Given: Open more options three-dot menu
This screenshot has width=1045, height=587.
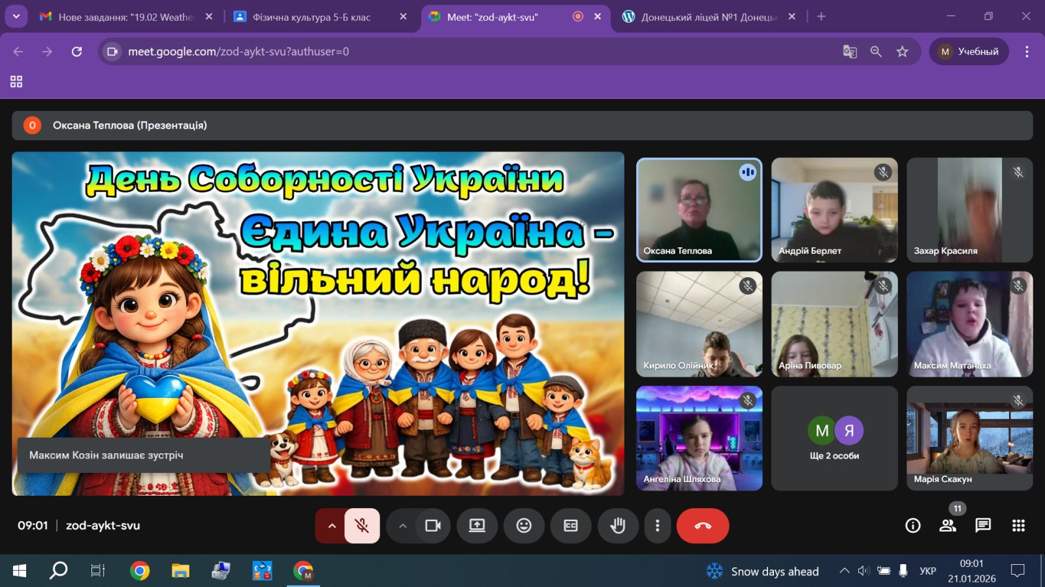Looking at the screenshot, I should 657,526.
